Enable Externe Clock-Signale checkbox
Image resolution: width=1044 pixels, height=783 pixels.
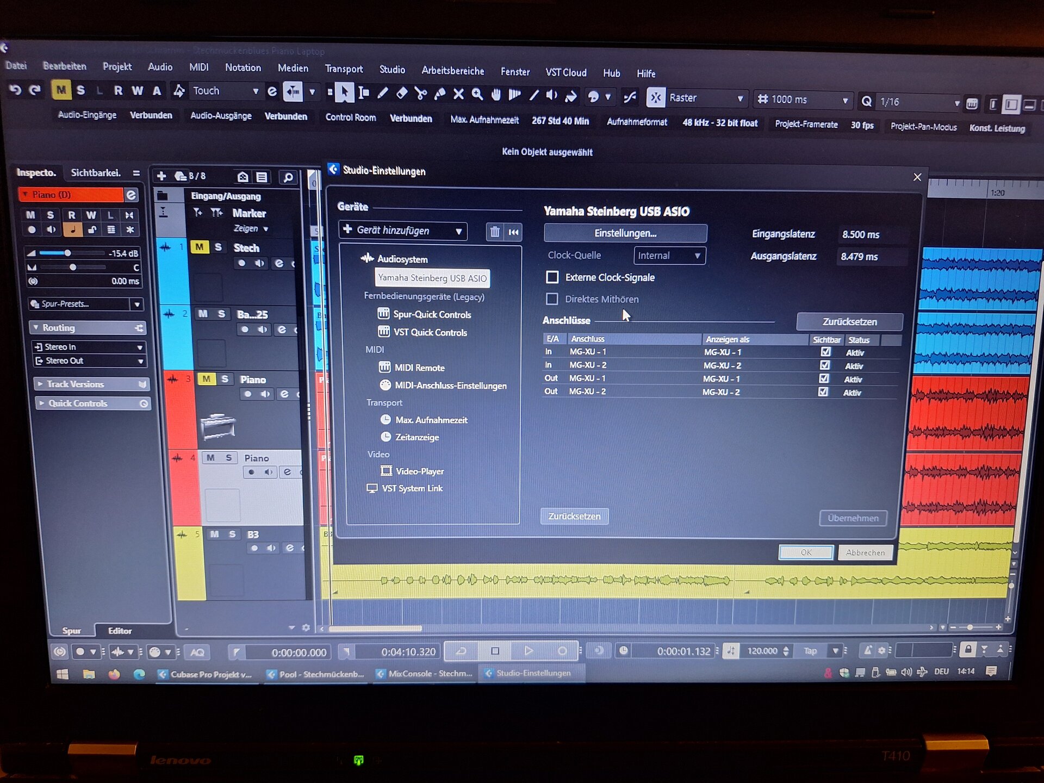552,277
